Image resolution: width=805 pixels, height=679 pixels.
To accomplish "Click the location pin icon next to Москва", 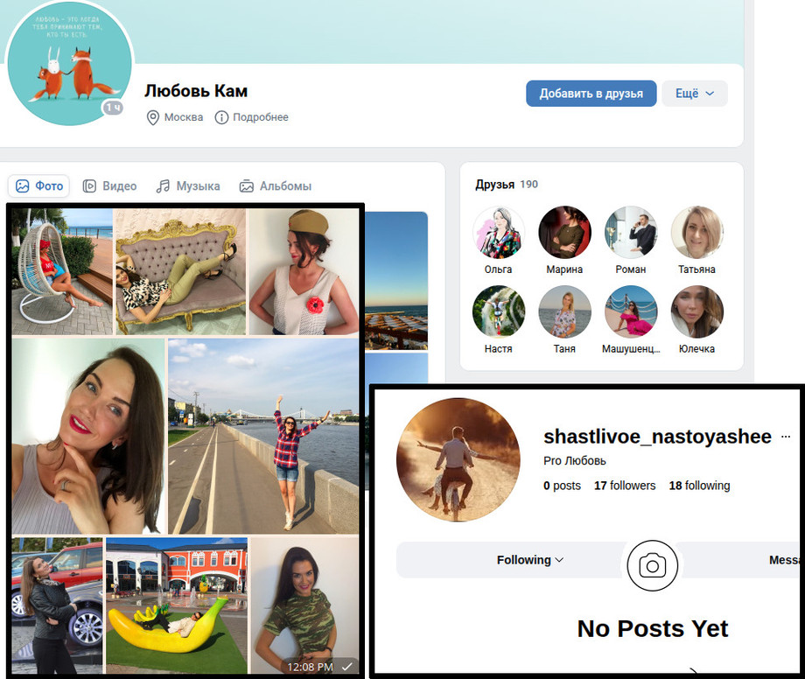I will click(x=152, y=117).
